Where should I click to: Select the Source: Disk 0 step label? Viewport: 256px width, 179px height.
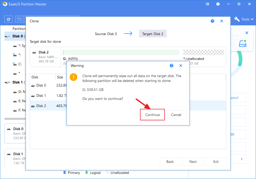[106, 34]
